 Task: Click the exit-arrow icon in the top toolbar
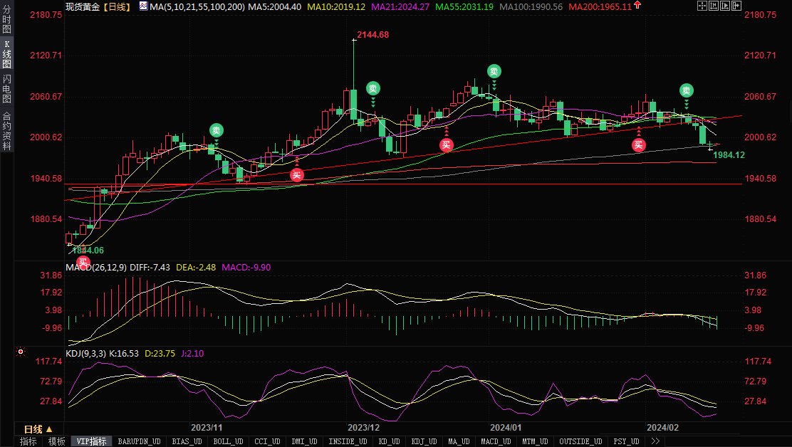click(735, 6)
